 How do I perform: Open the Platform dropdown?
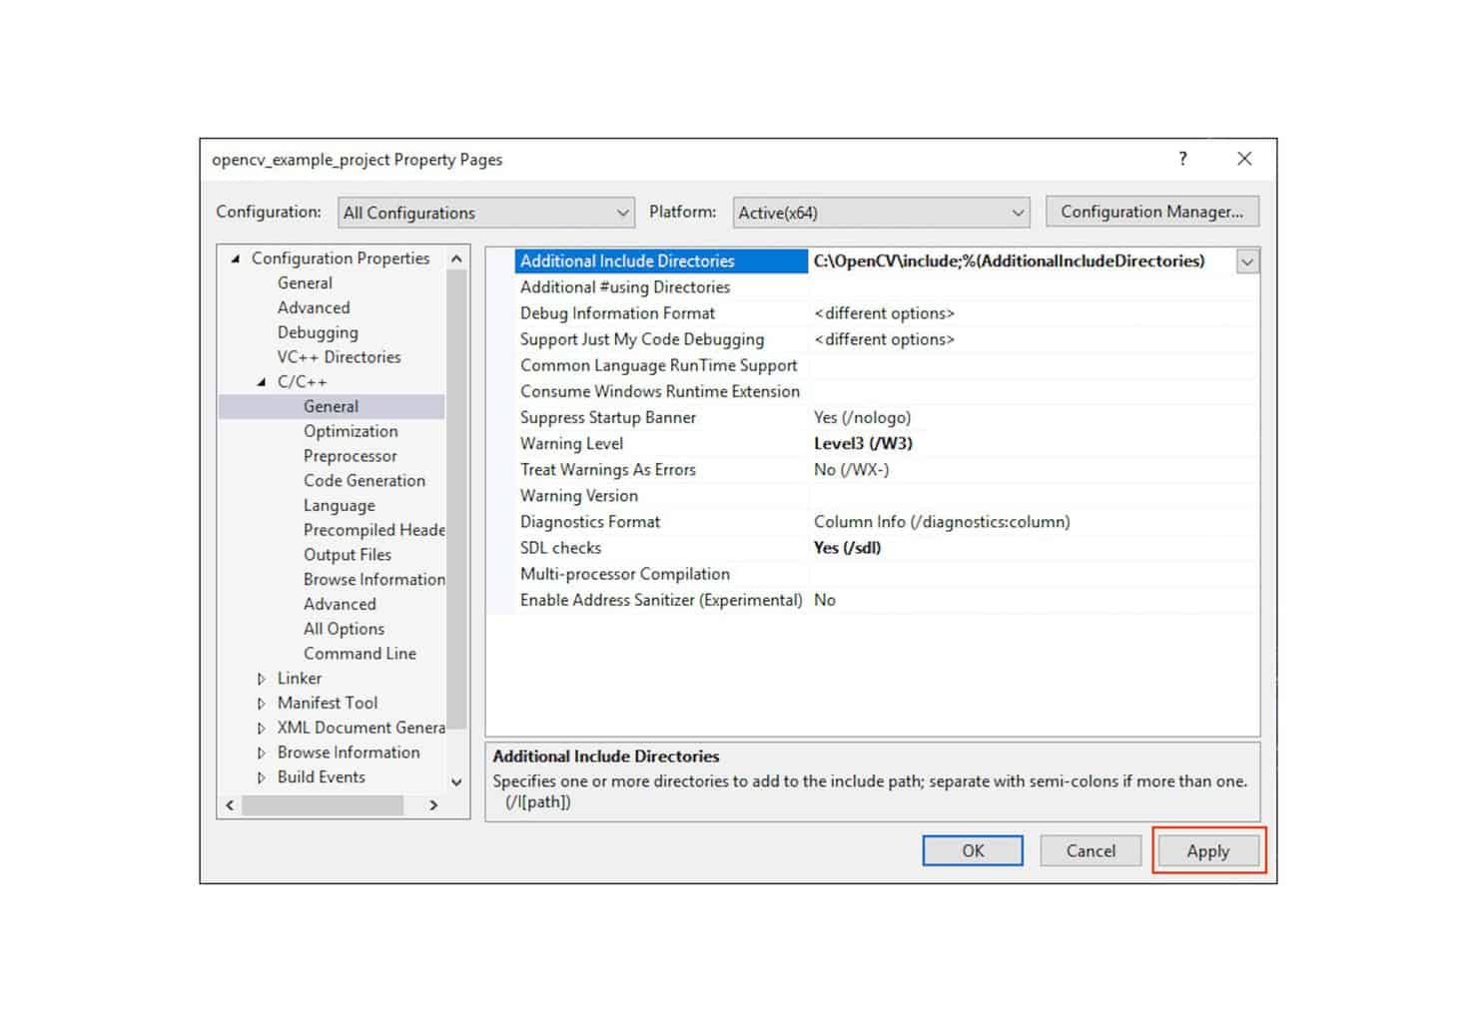(x=882, y=213)
